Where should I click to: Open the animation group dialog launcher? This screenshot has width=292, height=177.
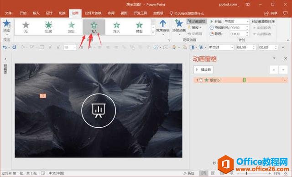tap(169, 40)
